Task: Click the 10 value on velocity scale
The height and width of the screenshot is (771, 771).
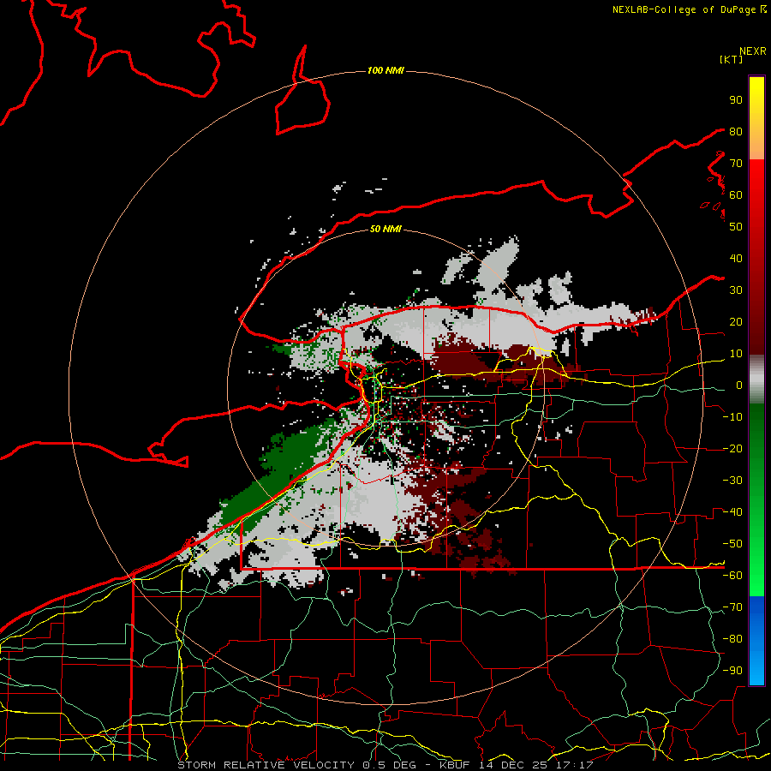Action: (x=736, y=354)
